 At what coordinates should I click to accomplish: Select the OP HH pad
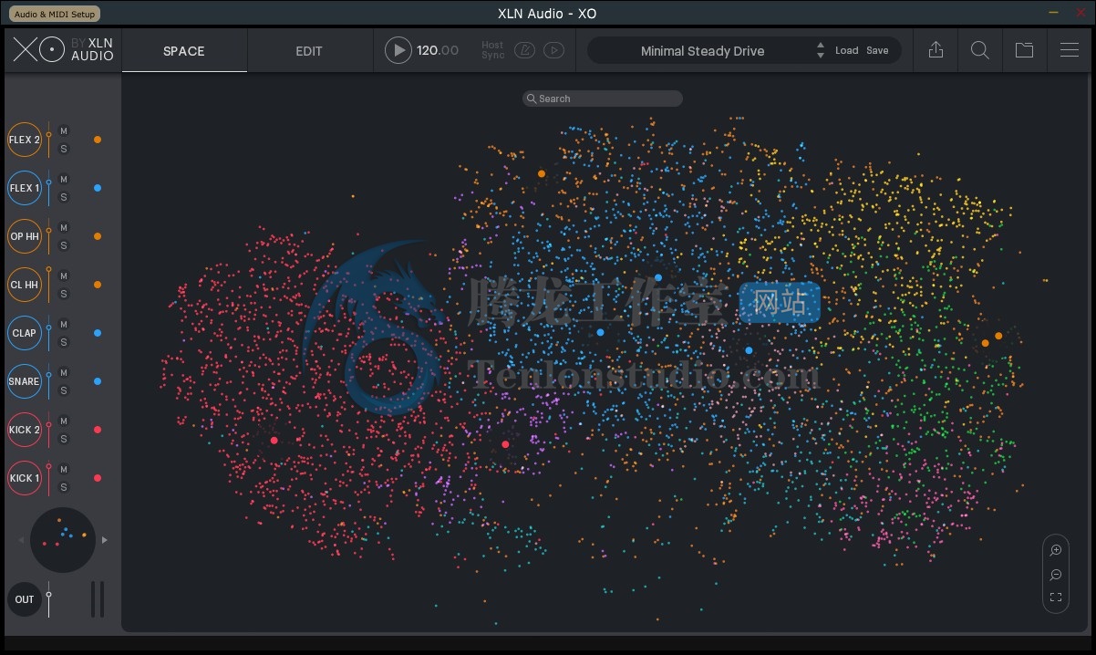25,236
